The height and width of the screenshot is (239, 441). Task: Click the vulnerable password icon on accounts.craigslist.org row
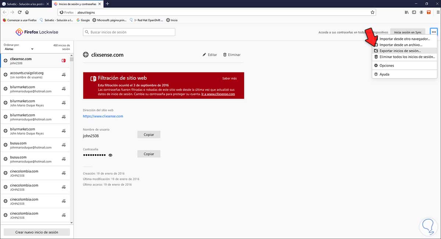[x=64, y=75]
